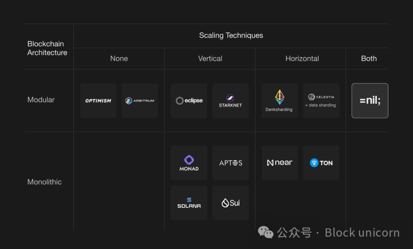The image size is (413, 249).
Task: Open the Aptos logo card
Action: pos(230,163)
